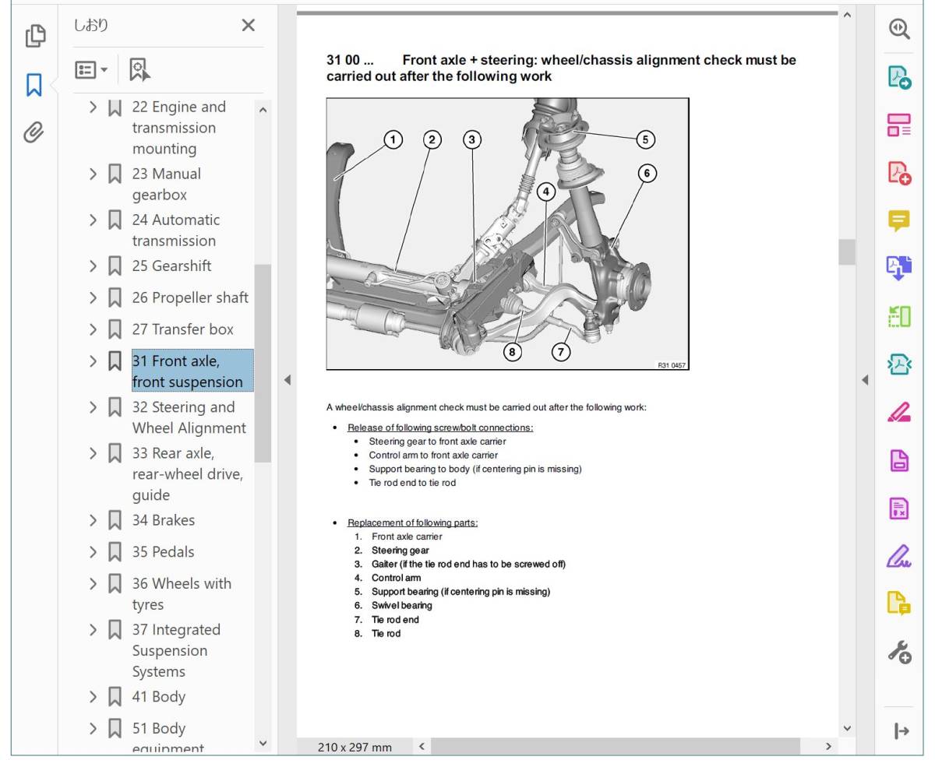Open the search/zoom tool in right pane

pos(899,29)
